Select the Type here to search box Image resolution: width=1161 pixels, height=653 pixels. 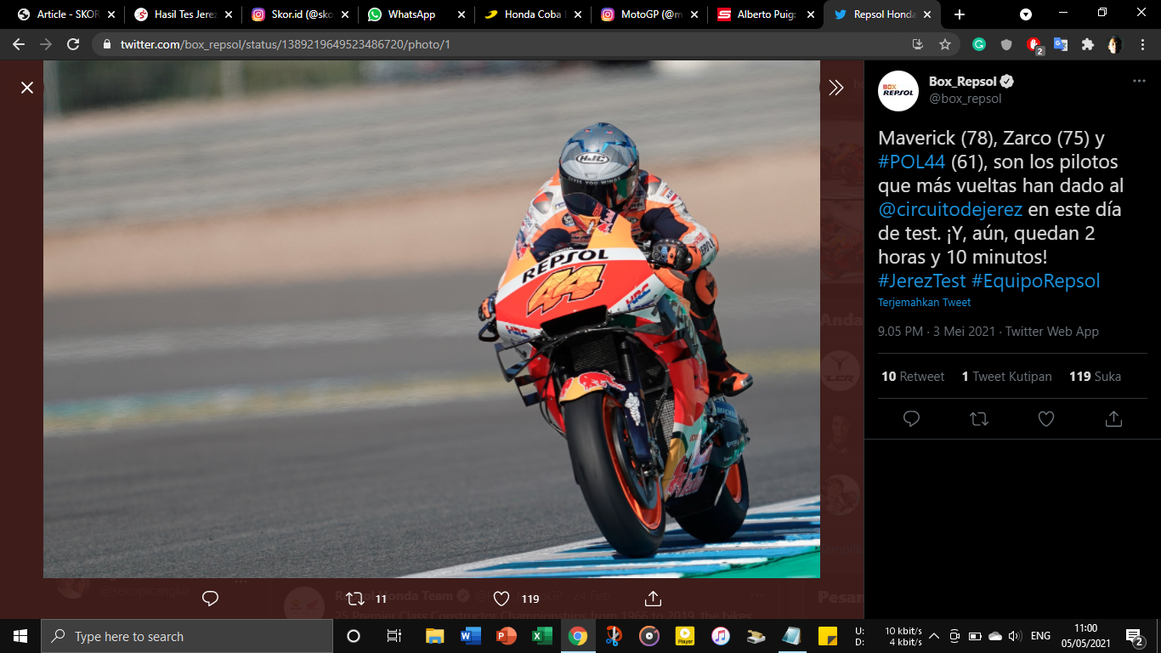tap(187, 636)
